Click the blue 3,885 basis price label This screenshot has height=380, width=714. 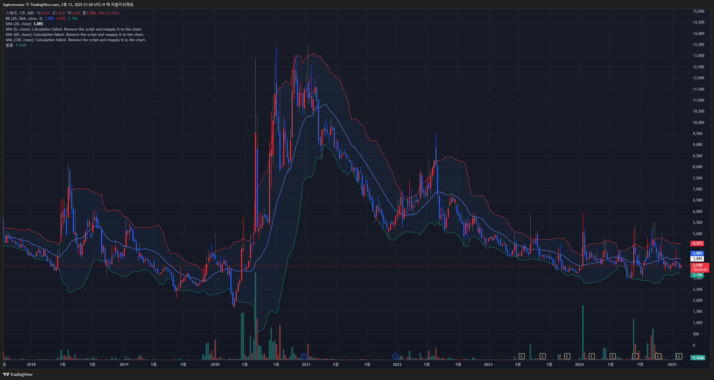[x=697, y=253]
